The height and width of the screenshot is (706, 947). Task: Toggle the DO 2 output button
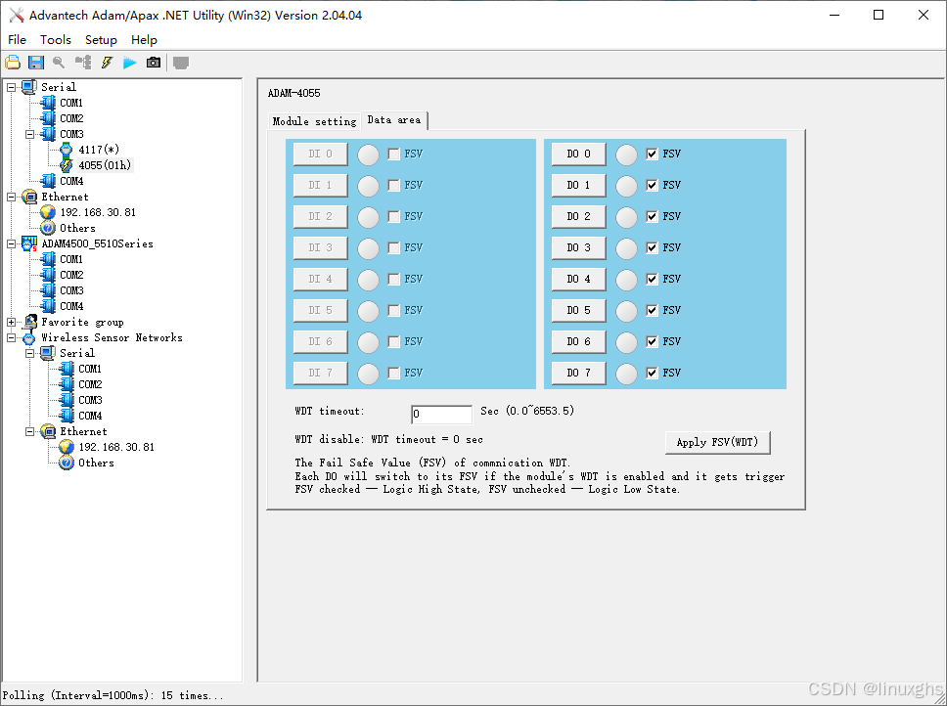tap(578, 216)
